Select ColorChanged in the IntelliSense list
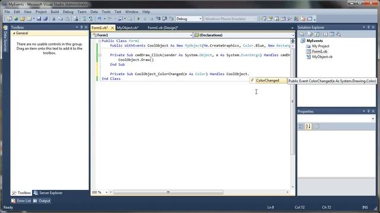This screenshot has height=213, width=380. click(268, 80)
